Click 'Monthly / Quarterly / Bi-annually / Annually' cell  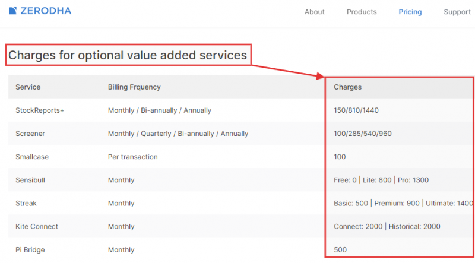click(x=178, y=134)
